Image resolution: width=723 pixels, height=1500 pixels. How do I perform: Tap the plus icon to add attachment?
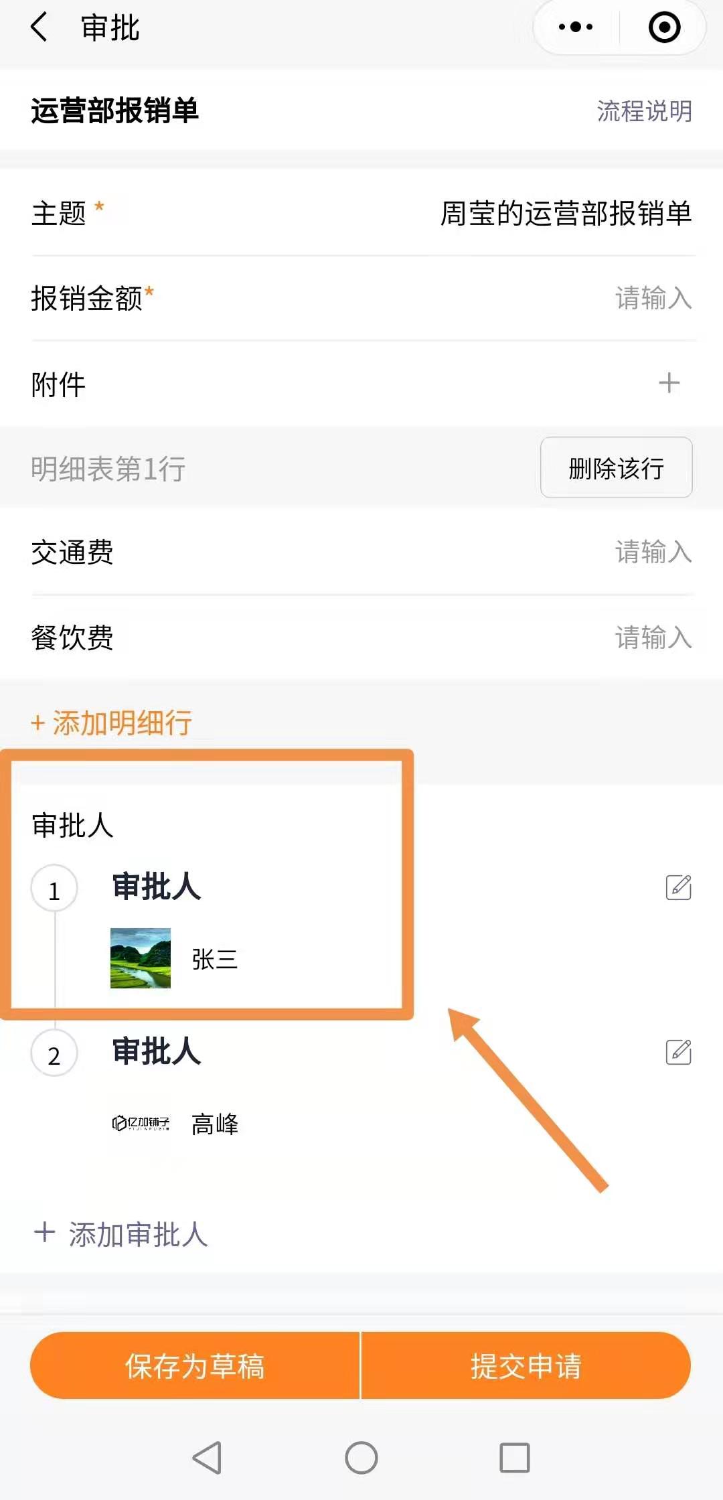(669, 383)
